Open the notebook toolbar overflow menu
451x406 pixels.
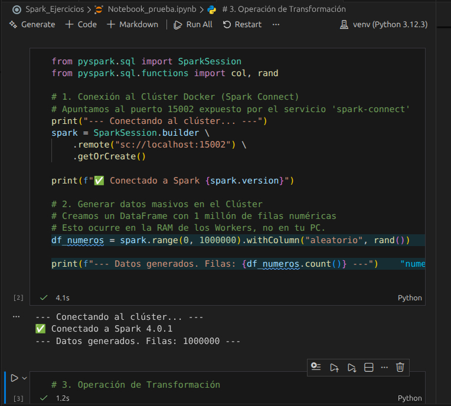276,24
